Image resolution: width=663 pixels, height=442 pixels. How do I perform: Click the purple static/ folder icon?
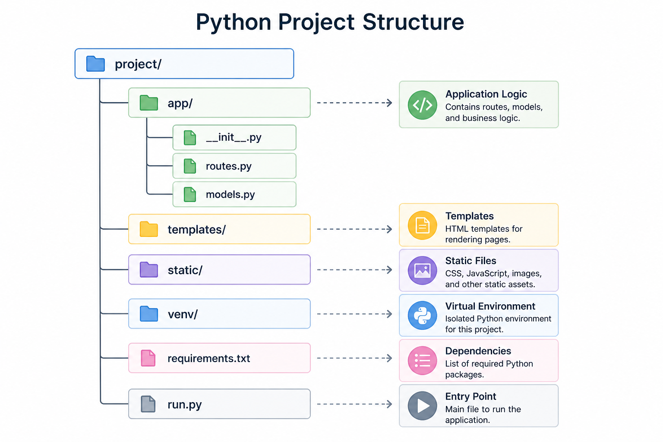tap(149, 270)
